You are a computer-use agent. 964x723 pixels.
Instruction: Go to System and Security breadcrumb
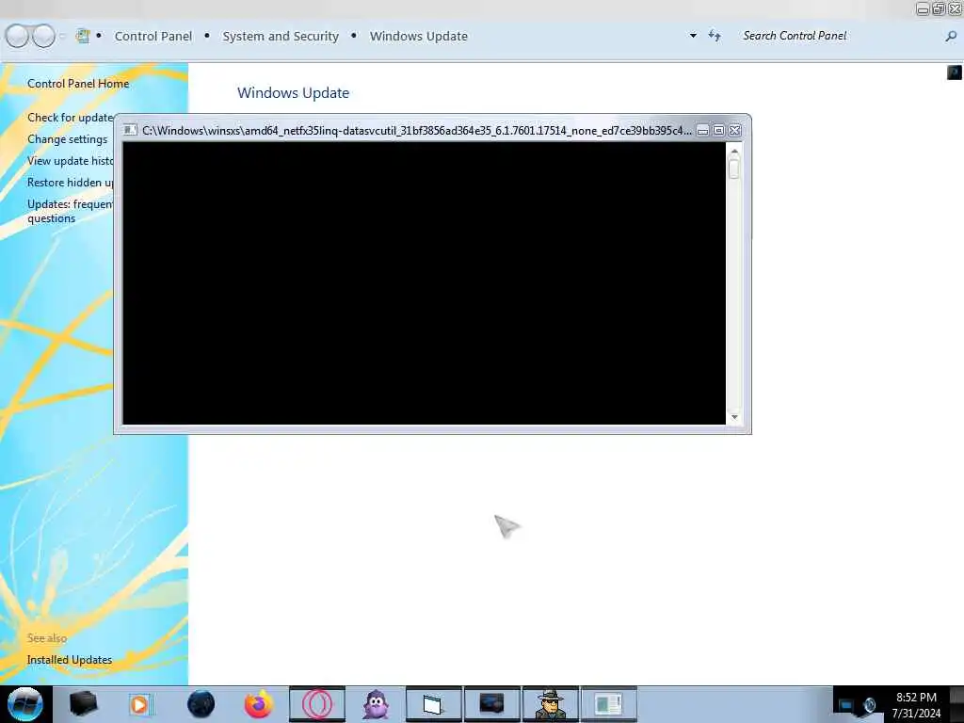point(281,37)
